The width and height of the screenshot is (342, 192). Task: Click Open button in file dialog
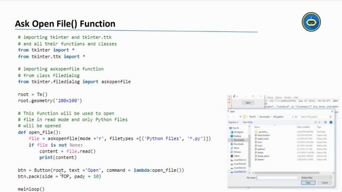308,182
